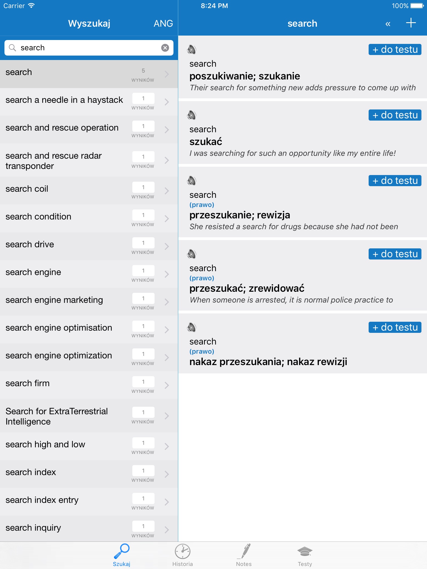Play audio for 'przeszukanie; rewizja' entry
The height and width of the screenshot is (569, 427).
[x=192, y=181]
